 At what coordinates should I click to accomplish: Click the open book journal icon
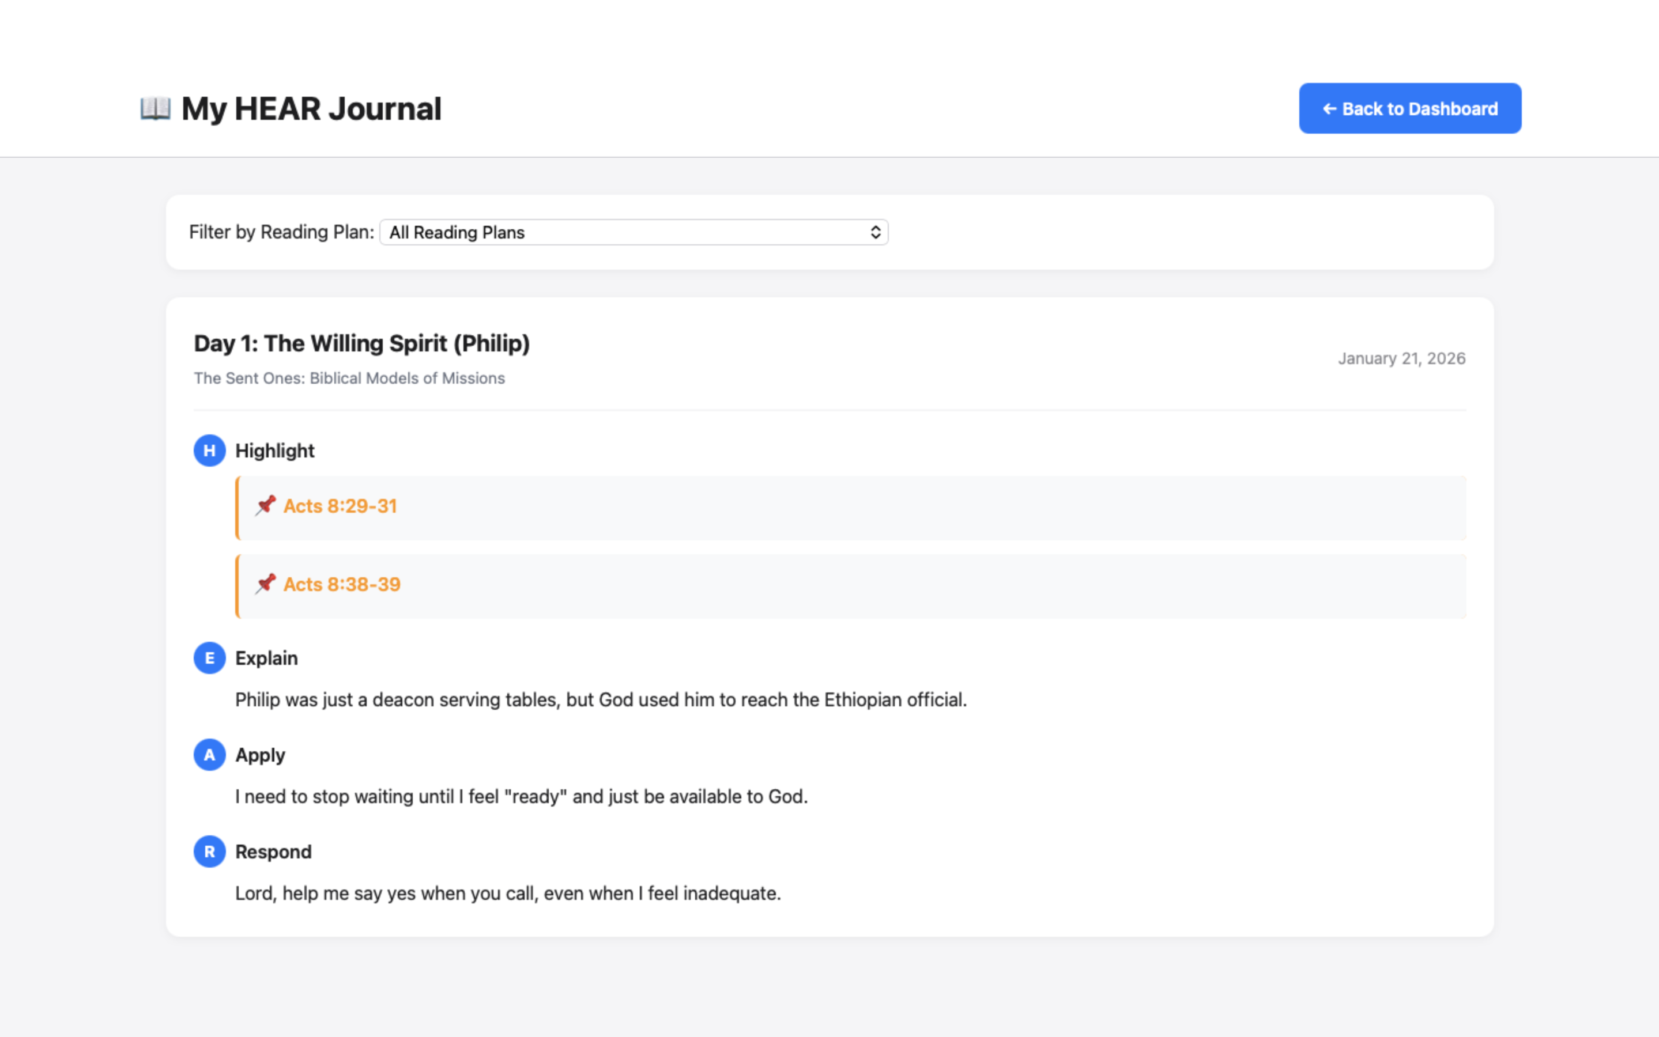tap(154, 108)
